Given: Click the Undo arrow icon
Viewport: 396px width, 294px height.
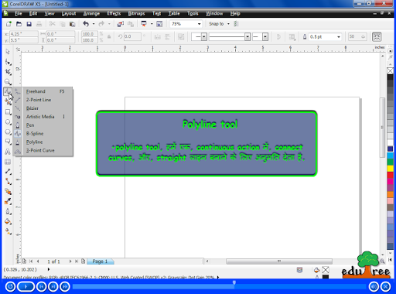Looking at the screenshot, I should [86, 24].
